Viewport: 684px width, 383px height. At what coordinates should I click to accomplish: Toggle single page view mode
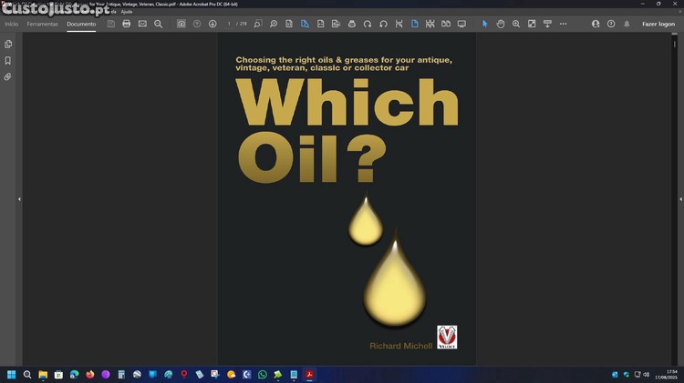pos(414,24)
